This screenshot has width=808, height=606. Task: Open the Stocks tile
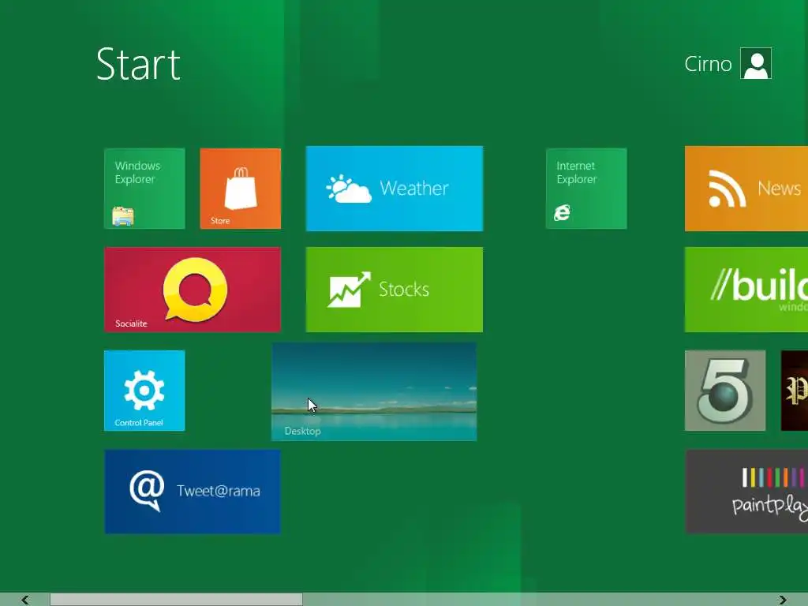point(395,290)
